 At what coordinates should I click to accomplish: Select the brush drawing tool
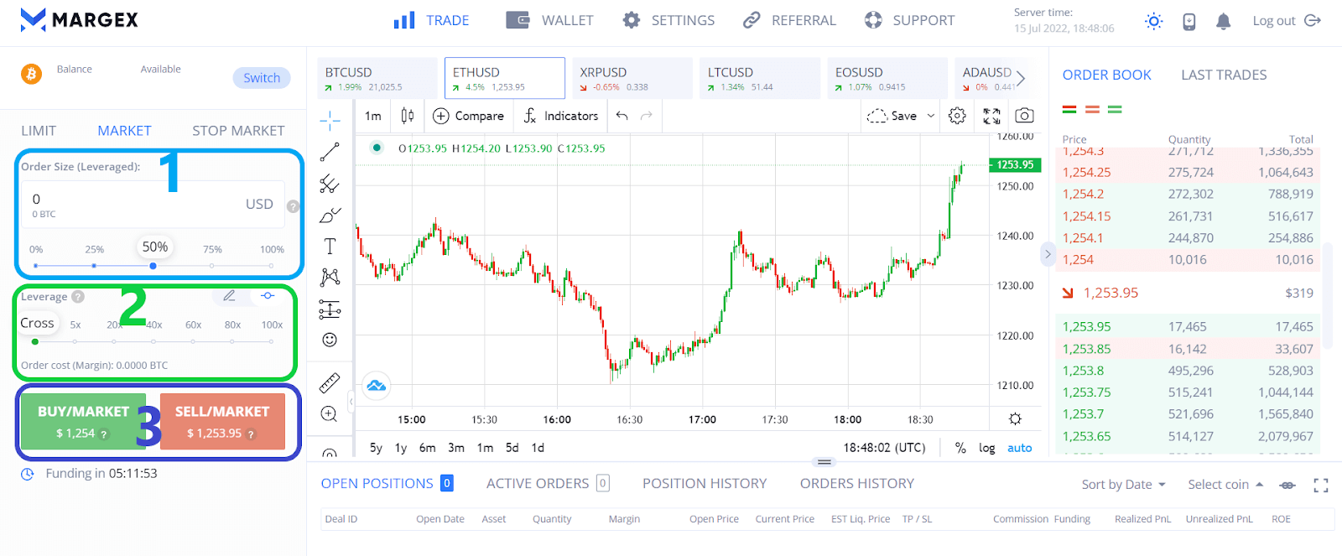tap(330, 216)
